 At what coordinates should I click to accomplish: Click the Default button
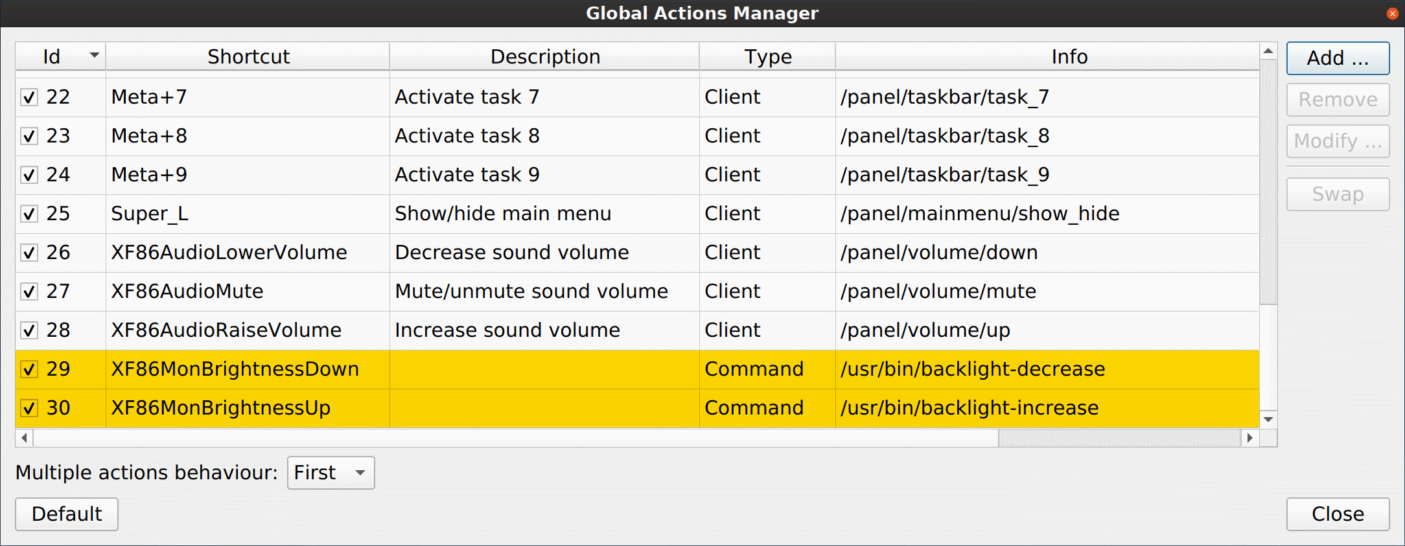point(67,514)
